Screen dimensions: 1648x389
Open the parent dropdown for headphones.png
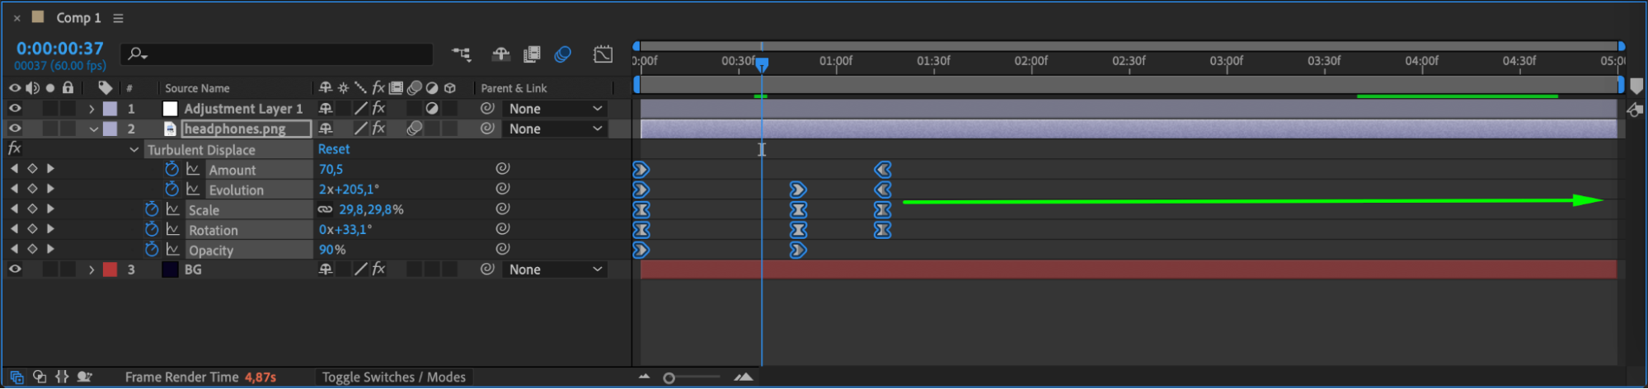coord(556,129)
